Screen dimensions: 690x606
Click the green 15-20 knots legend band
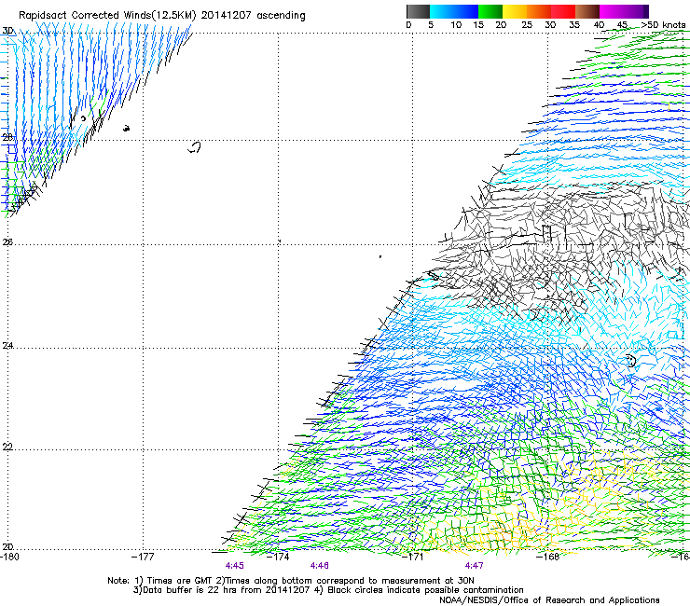point(490,11)
